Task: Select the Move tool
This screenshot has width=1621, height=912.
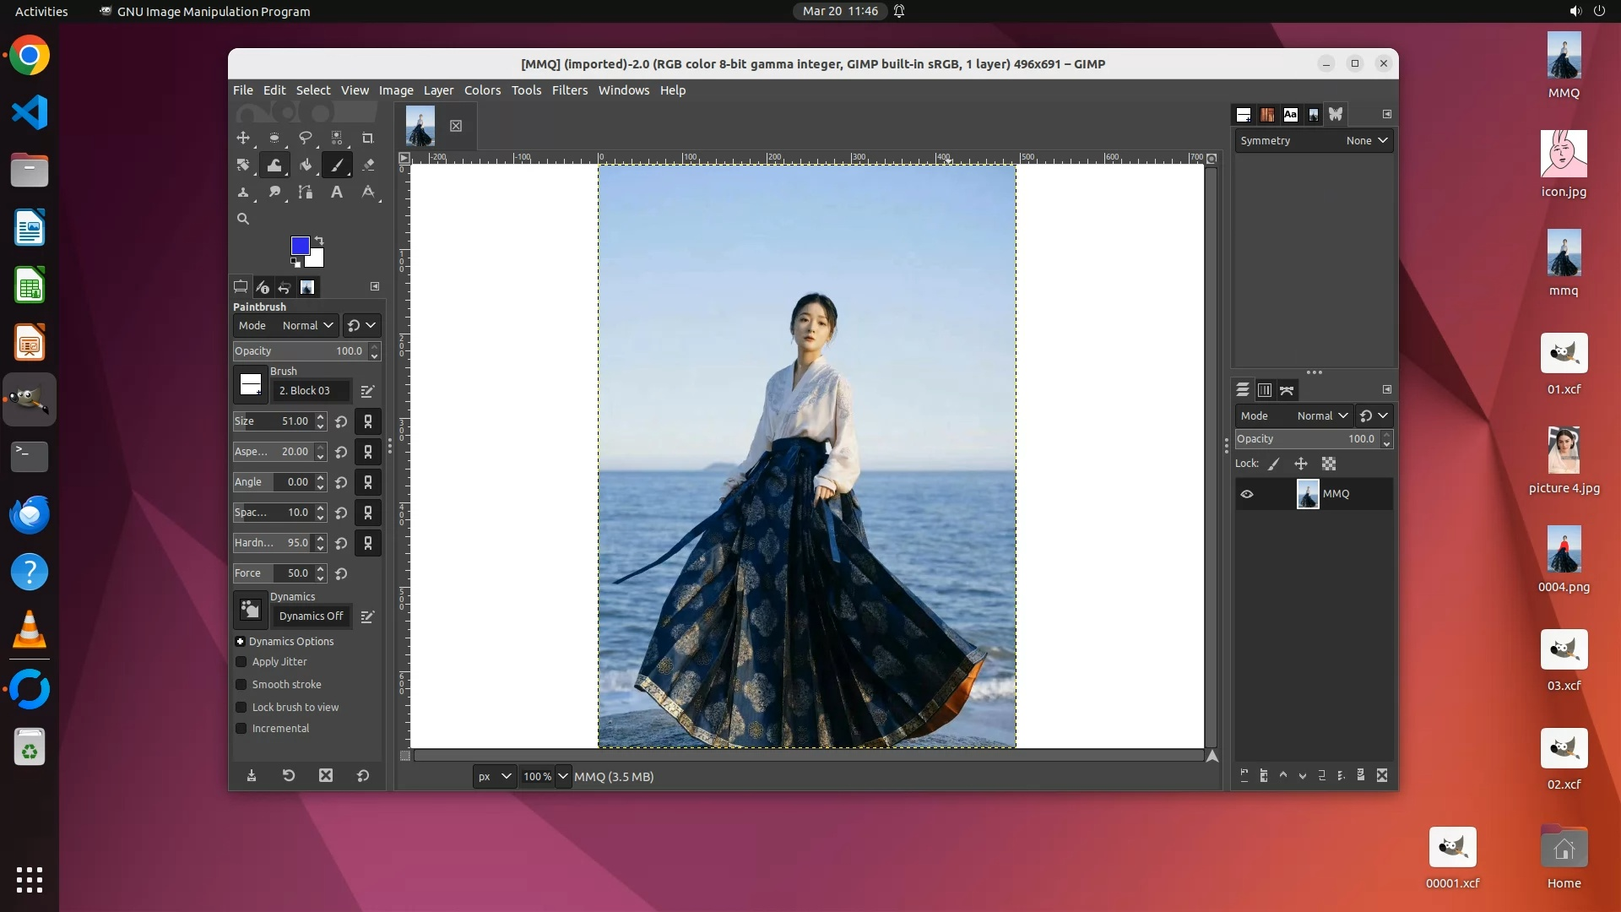Action: coord(243,138)
